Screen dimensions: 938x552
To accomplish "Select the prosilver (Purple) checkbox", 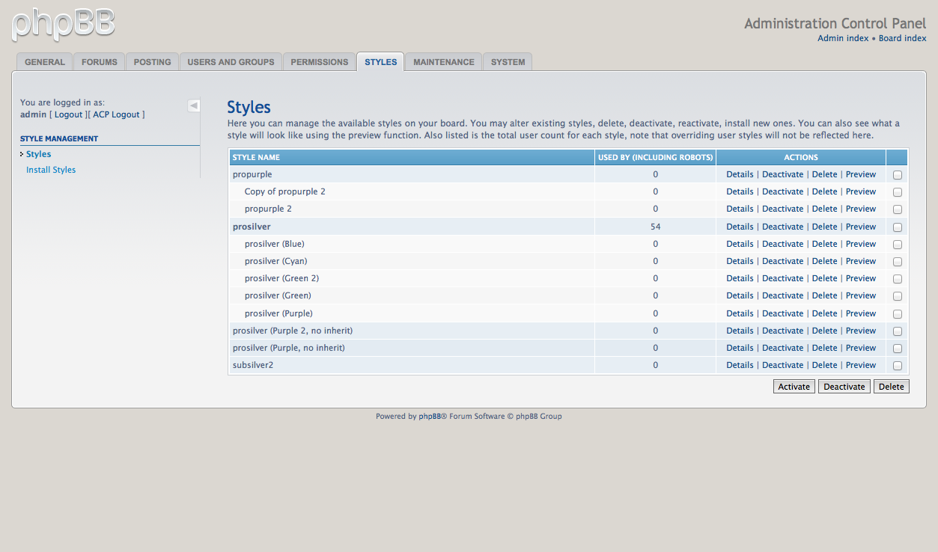I will [898, 314].
